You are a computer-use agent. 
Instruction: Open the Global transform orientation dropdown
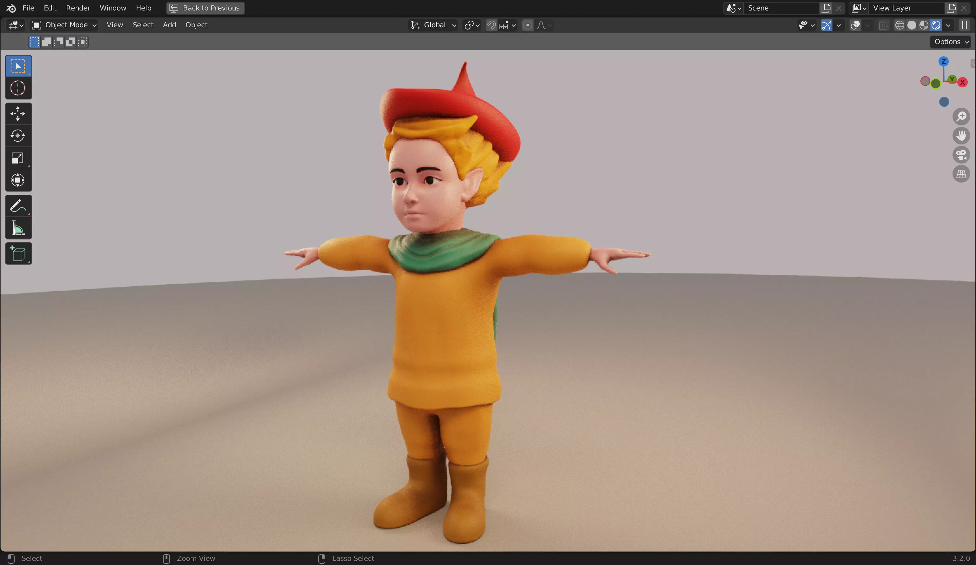434,25
